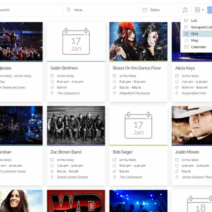Open the Jackie Gleason Theatre venue link
Image resolution: width=212 pixels, height=212 pixels.
point(197,177)
